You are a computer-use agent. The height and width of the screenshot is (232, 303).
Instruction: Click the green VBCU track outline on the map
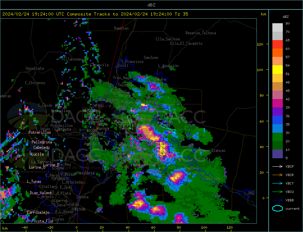(130, 122)
